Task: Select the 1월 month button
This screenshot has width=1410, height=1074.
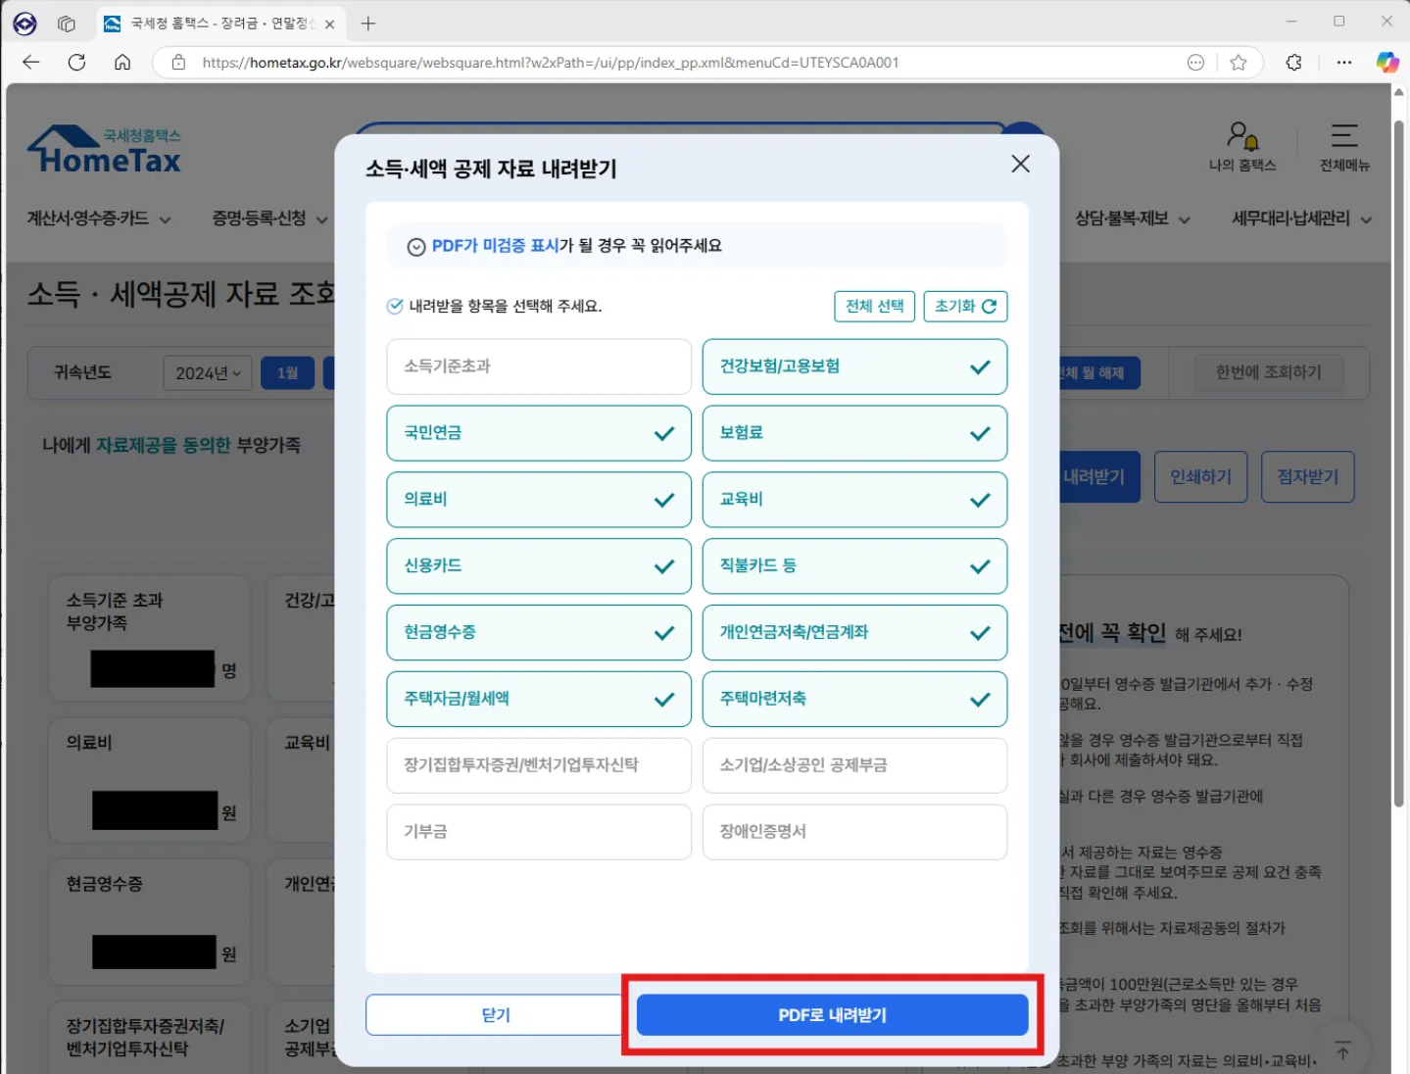Action: [287, 373]
